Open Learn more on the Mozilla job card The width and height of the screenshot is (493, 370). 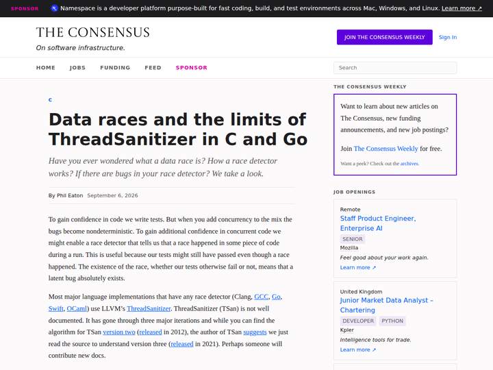pyautogui.click(x=358, y=267)
